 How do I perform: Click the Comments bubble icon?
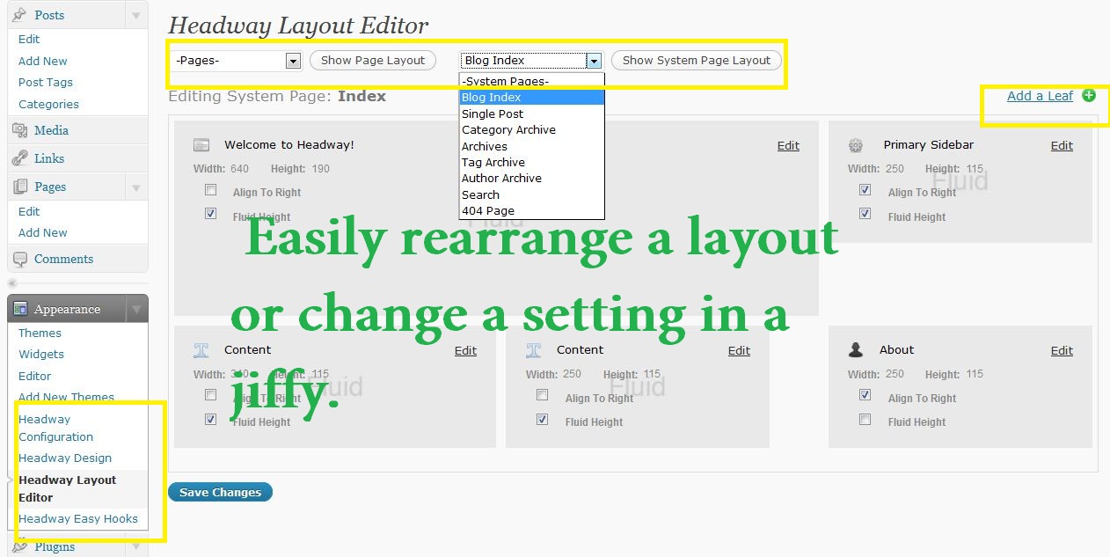point(19,259)
